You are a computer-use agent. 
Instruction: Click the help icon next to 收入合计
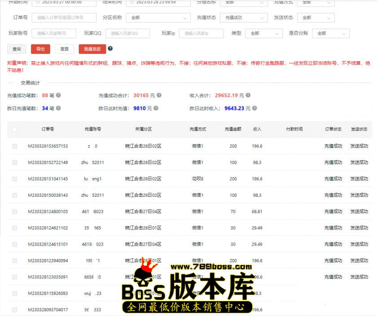(x=248, y=95)
